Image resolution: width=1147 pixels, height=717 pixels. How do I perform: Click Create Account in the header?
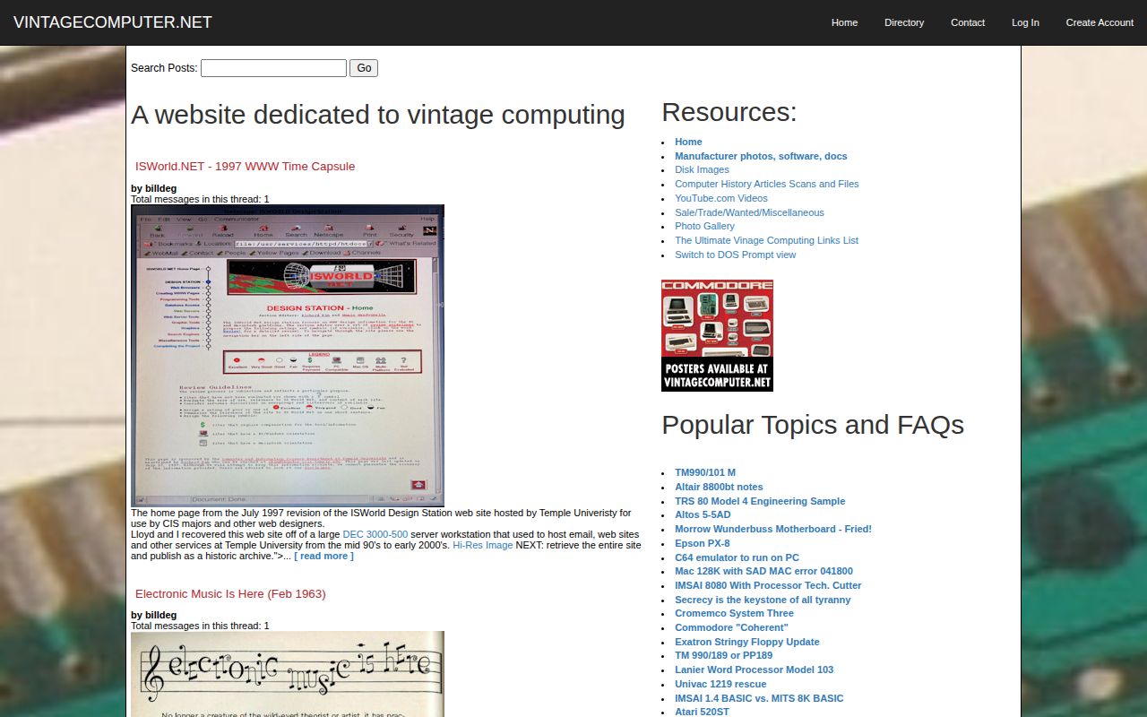1100,22
